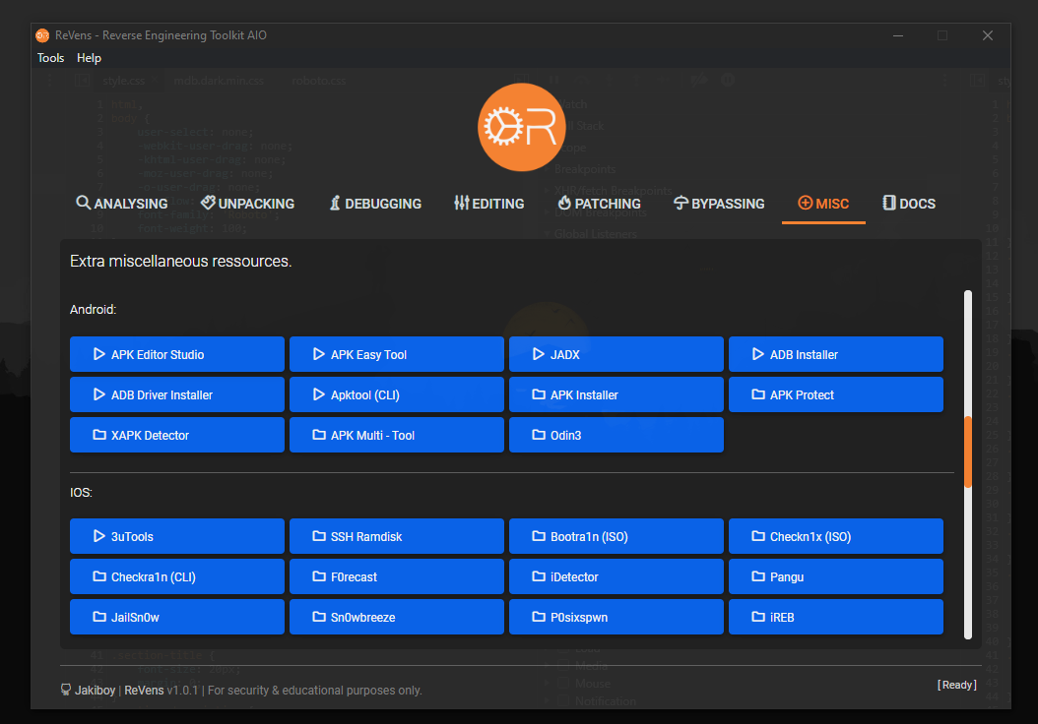Run ADB Installer
The height and width of the screenshot is (724, 1038).
click(836, 354)
